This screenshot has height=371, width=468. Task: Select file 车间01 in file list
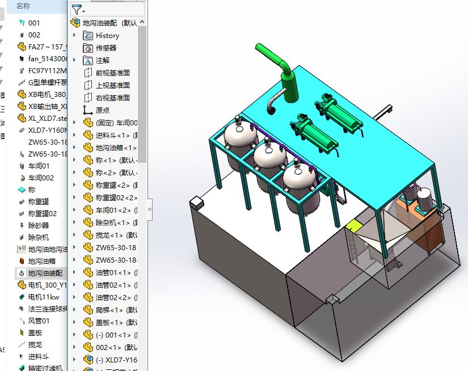39,166
